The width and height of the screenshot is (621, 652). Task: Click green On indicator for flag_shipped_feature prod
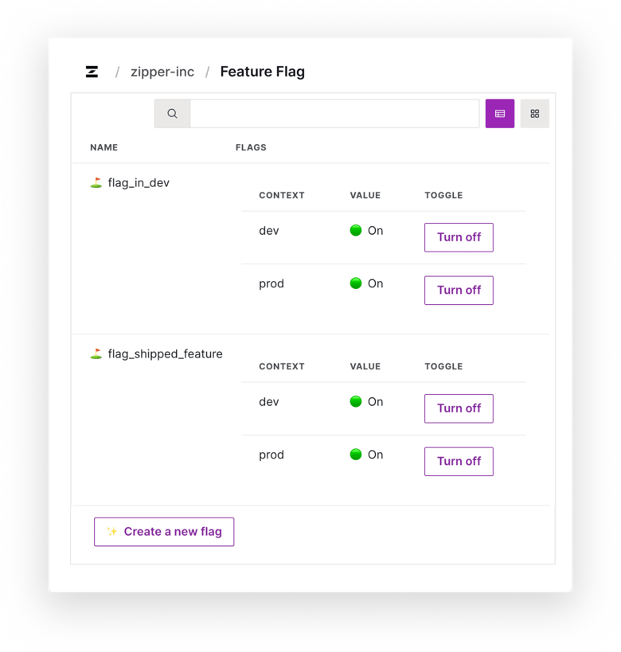[x=356, y=455]
